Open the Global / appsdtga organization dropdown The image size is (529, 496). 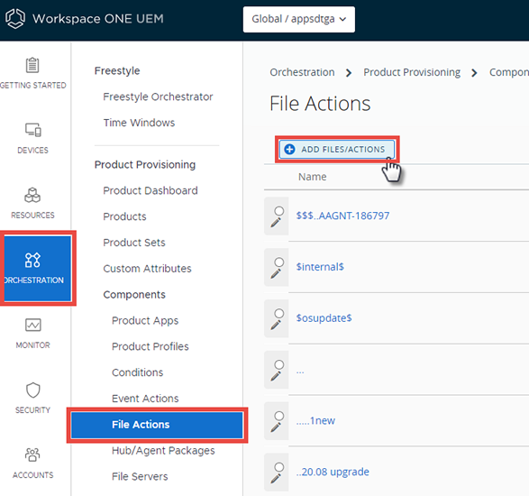(299, 19)
